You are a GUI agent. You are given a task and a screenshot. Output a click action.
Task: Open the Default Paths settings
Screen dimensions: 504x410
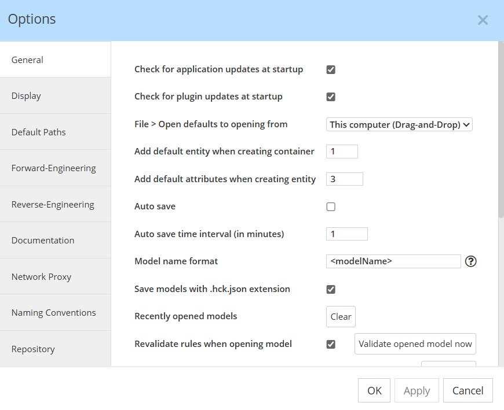tap(38, 132)
